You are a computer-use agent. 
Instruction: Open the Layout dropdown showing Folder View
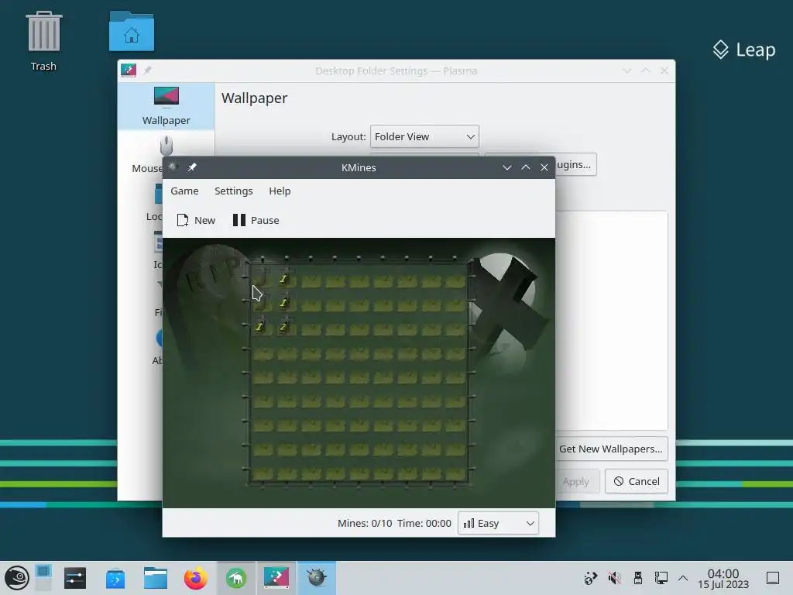[424, 136]
